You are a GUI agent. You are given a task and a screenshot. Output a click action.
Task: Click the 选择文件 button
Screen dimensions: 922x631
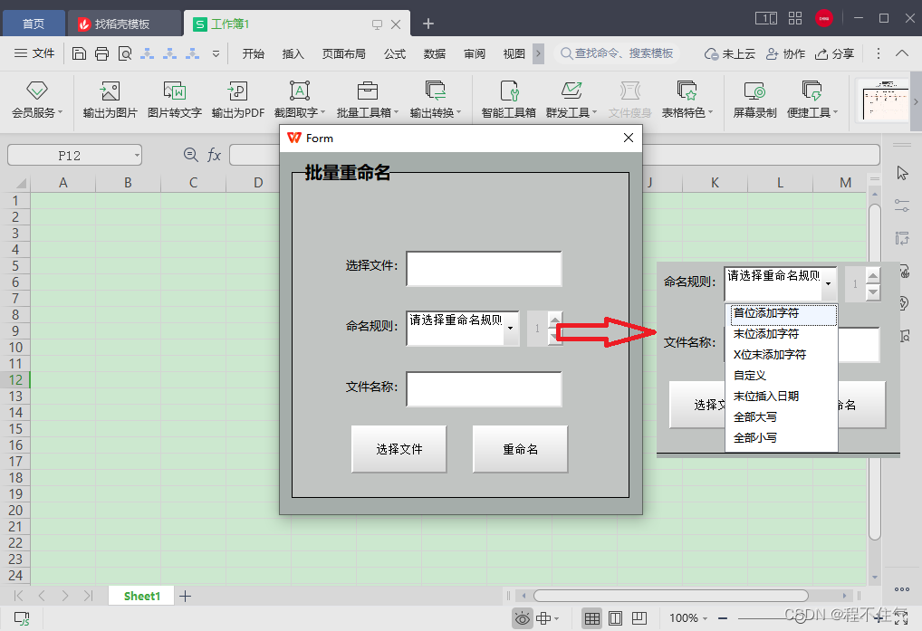pyautogui.click(x=399, y=448)
